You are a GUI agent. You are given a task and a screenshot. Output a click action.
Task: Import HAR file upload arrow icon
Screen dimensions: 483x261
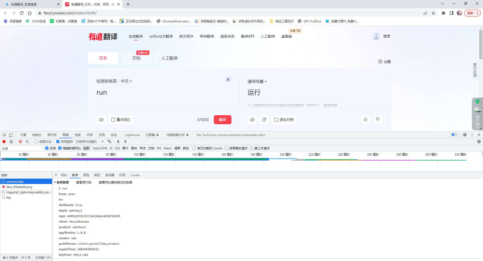tap(118, 142)
